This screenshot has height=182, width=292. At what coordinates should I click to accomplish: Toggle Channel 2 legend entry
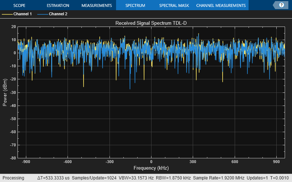point(52,14)
